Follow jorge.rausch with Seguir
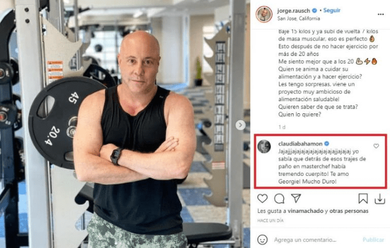390x248 pixels. point(331,10)
